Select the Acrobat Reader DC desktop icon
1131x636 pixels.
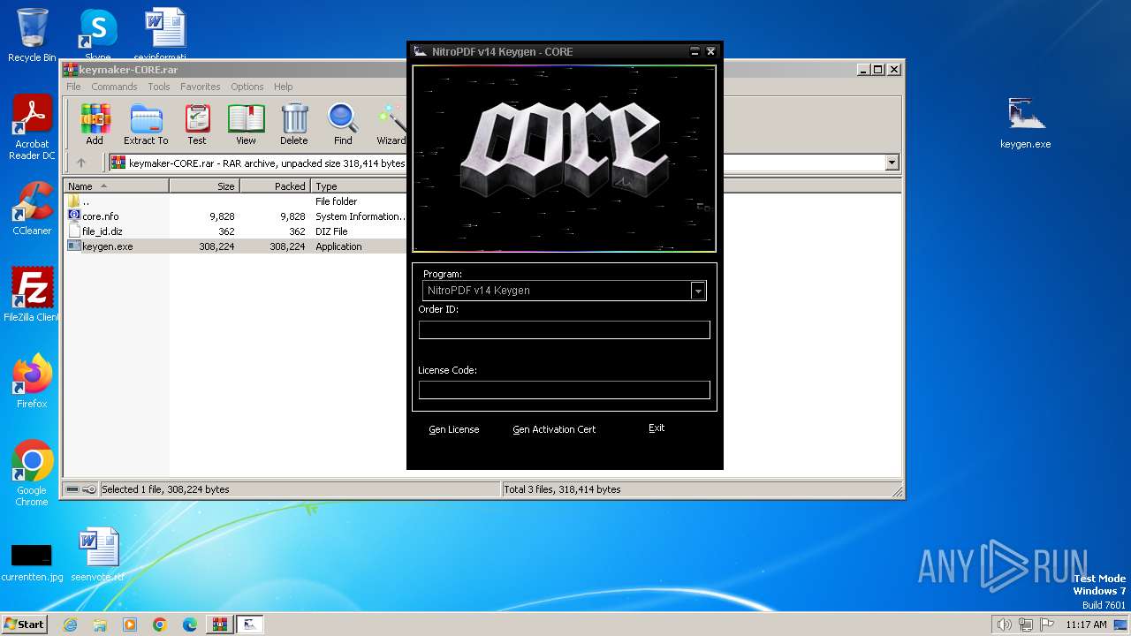32,127
